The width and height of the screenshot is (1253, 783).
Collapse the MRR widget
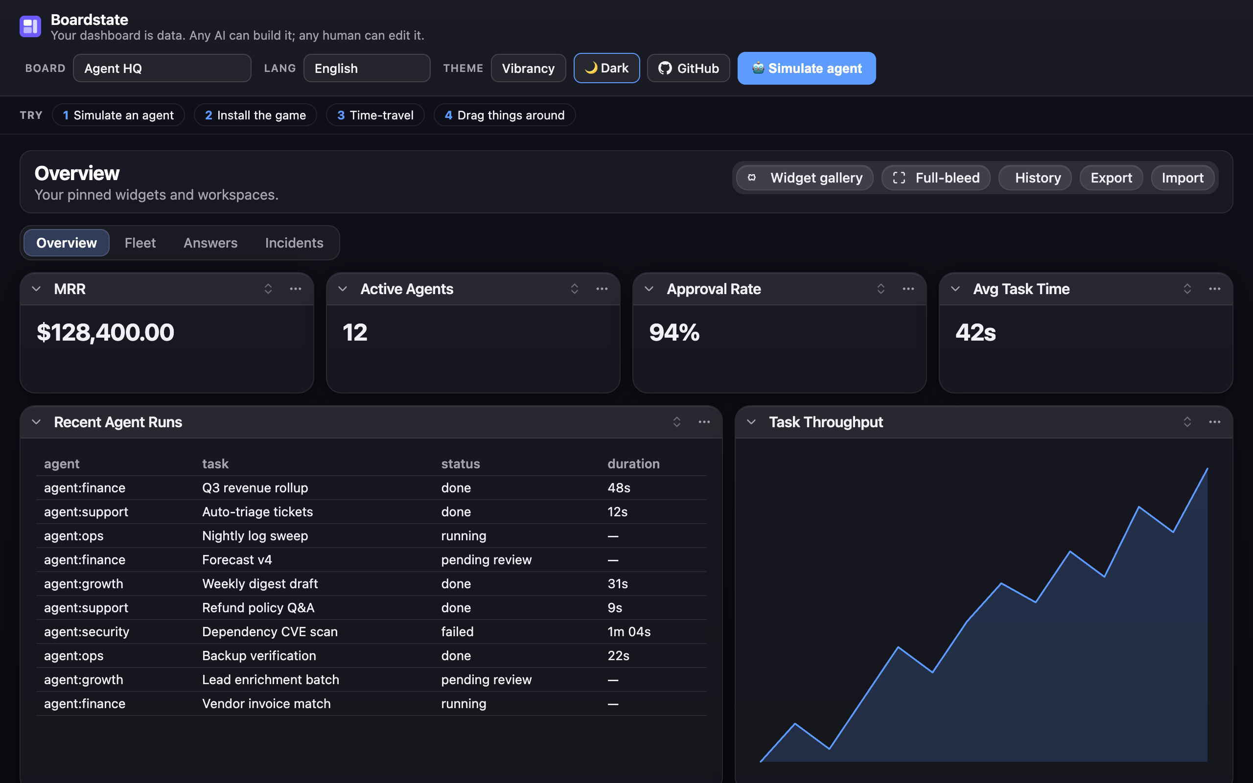(36, 289)
